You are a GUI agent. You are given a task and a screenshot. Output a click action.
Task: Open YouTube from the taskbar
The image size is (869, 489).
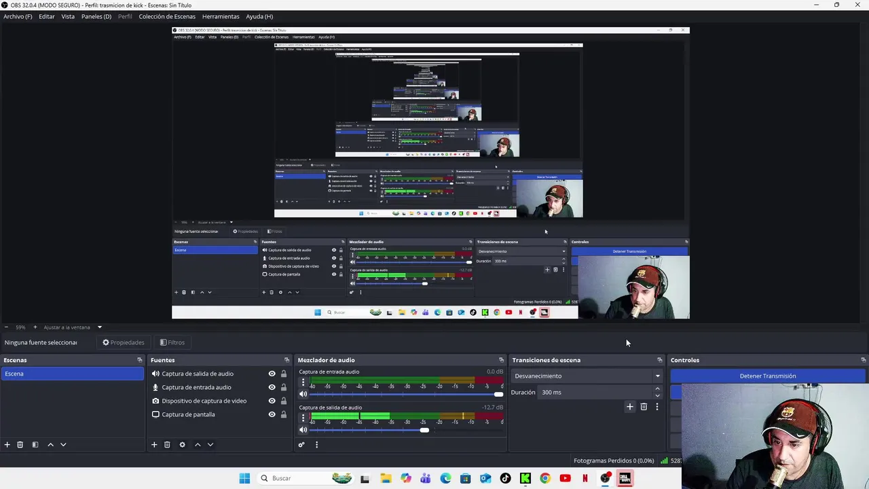[565, 478]
